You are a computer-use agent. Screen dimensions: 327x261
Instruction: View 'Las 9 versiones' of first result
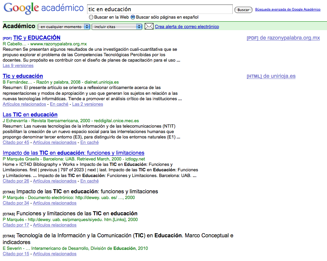click(18, 65)
